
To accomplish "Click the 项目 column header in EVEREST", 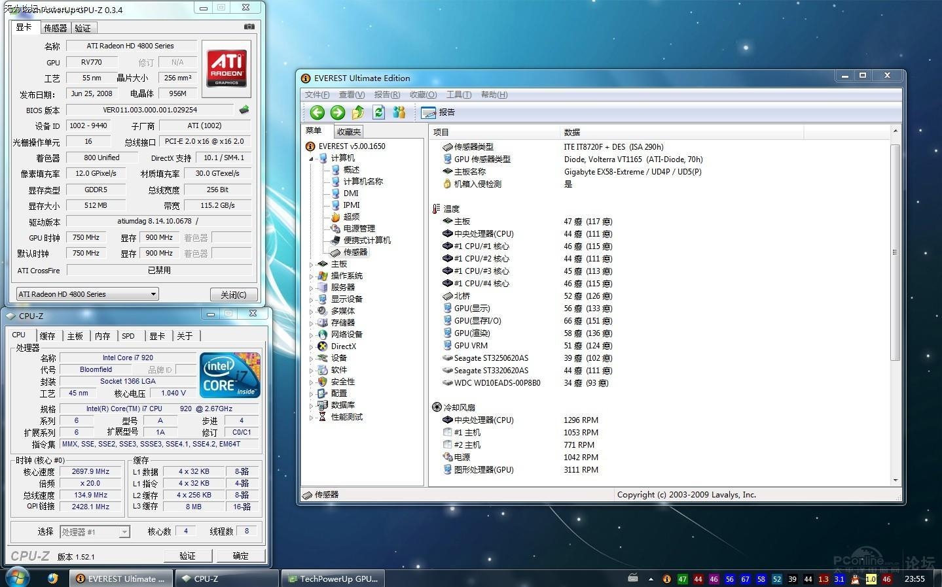I will (x=494, y=132).
